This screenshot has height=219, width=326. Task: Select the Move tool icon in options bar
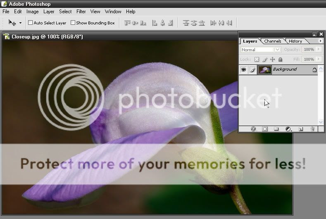(12, 22)
